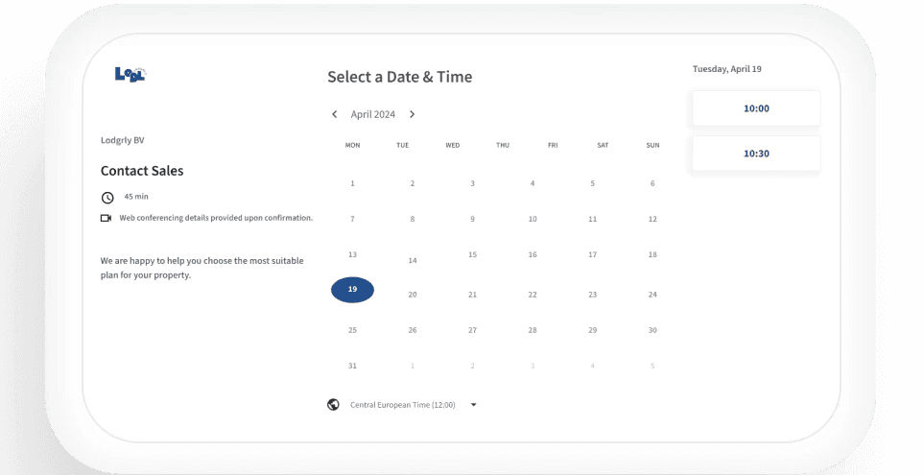The height and width of the screenshot is (475, 924).
Task: Pick date 31 in April calendar
Action: (352, 366)
